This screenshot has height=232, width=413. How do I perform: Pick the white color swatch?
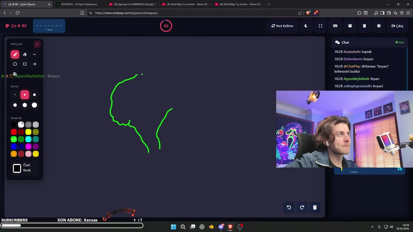coord(21,124)
